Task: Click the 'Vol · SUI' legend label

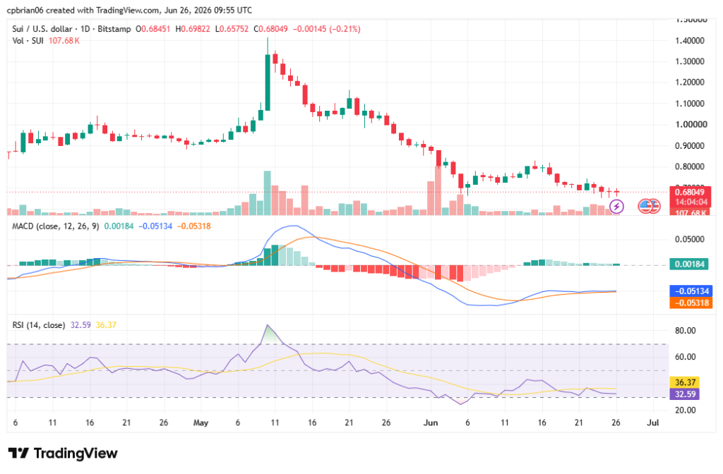Action: [x=28, y=41]
